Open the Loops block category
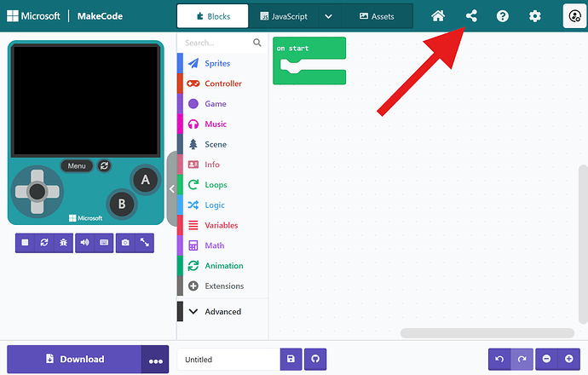Screen dimensions: 588x375 (222, 185)
